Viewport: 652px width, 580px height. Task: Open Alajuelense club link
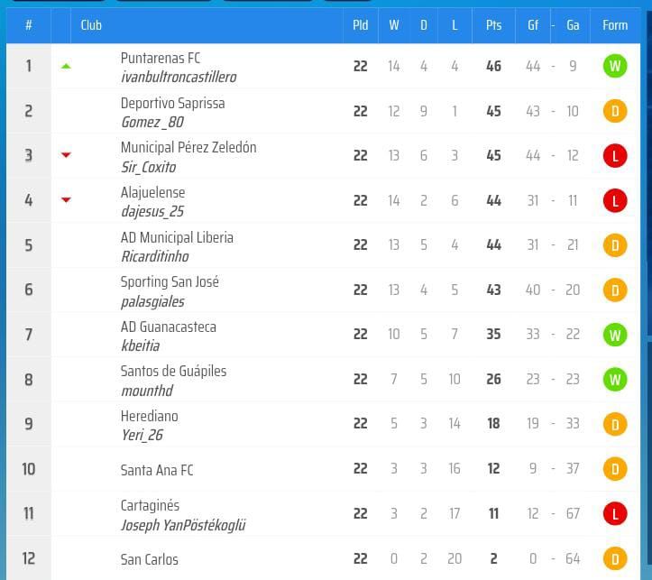click(x=152, y=192)
